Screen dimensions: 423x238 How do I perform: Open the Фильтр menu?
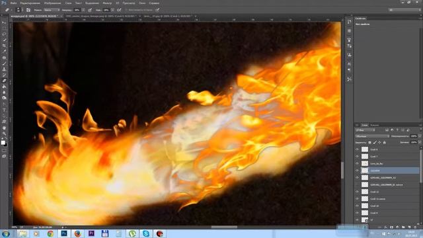tap(107, 3)
